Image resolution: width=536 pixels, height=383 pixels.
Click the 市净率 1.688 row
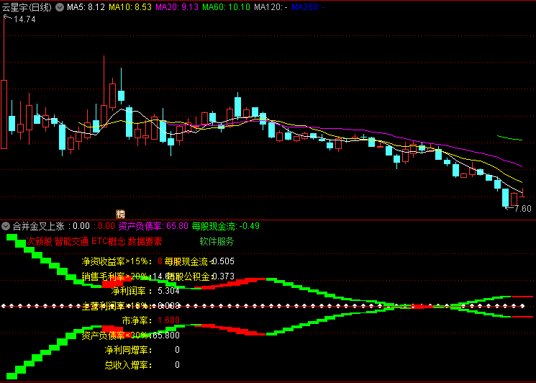tap(151, 320)
